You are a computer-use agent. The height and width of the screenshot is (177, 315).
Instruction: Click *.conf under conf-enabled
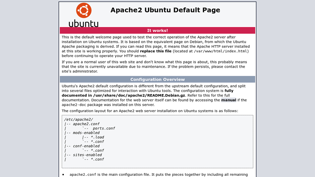tap(97, 150)
